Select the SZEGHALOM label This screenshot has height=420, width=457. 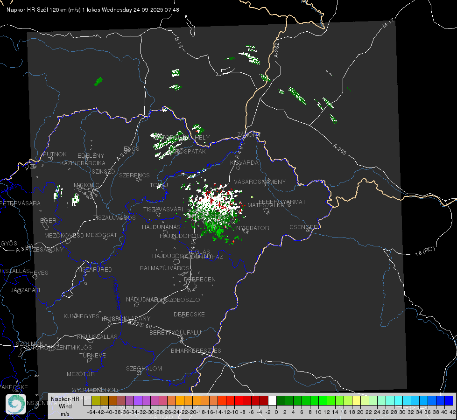tap(144, 368)
